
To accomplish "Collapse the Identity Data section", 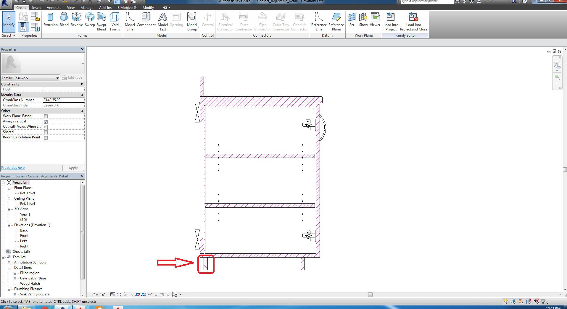I will 82,95.
